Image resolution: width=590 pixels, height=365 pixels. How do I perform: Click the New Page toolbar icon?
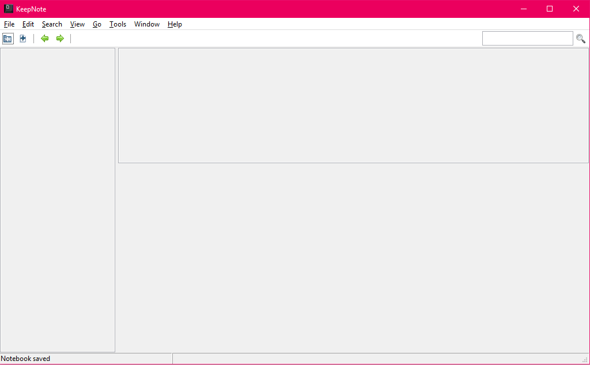pos(23,39)
